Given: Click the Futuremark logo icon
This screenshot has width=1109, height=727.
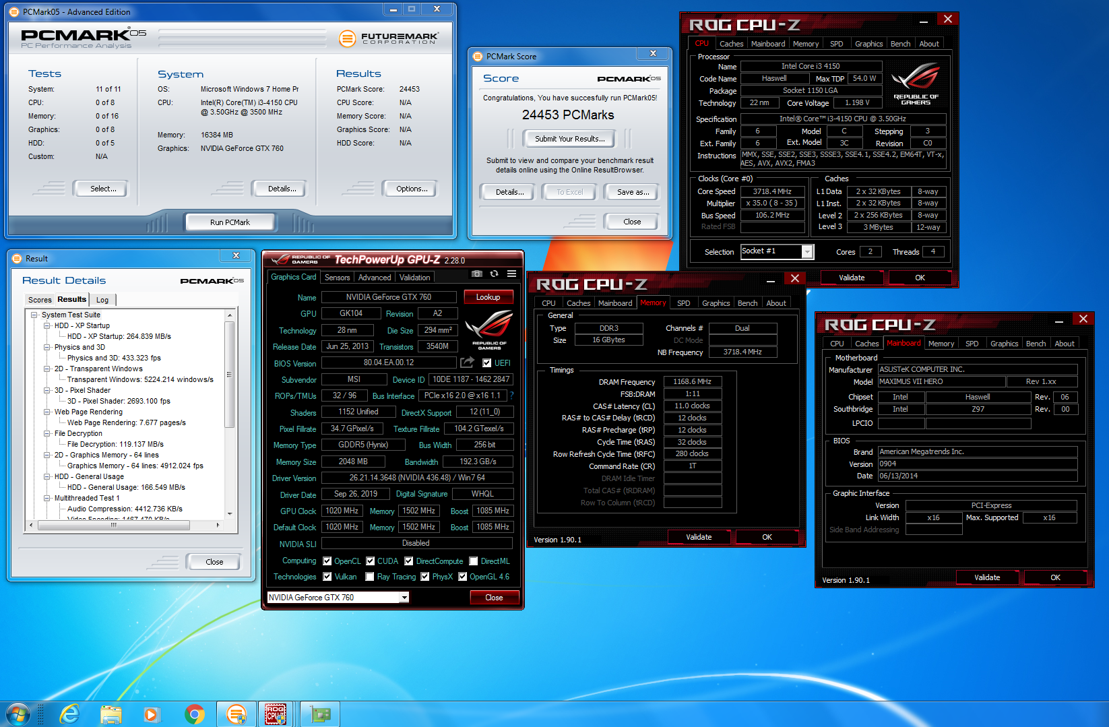Looking at the screenshot, I should click(347, 38).
